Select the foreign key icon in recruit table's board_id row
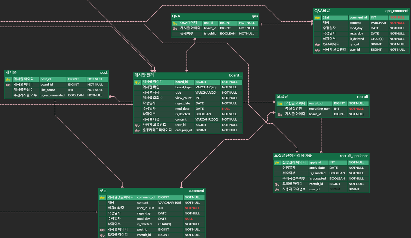 (x=280, y=115)
